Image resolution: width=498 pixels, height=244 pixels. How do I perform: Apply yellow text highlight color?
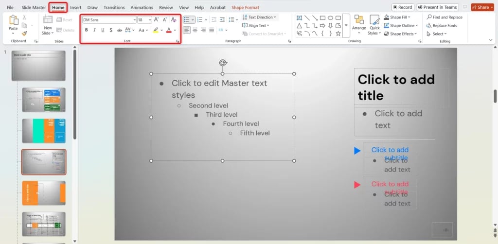point(156,30)
